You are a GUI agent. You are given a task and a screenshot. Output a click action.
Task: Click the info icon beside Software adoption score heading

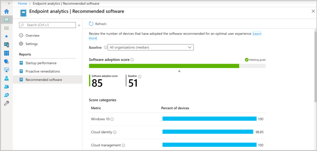(x=132, y=60)
